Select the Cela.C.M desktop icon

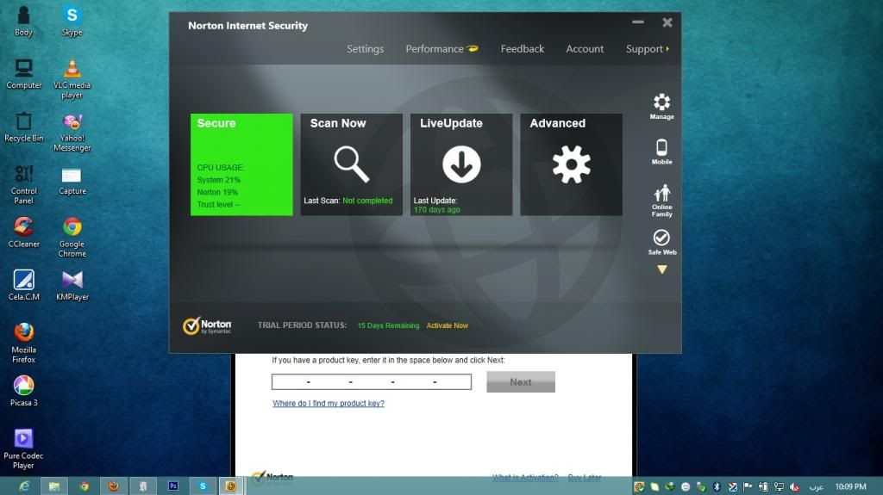[x=23, y=285]
